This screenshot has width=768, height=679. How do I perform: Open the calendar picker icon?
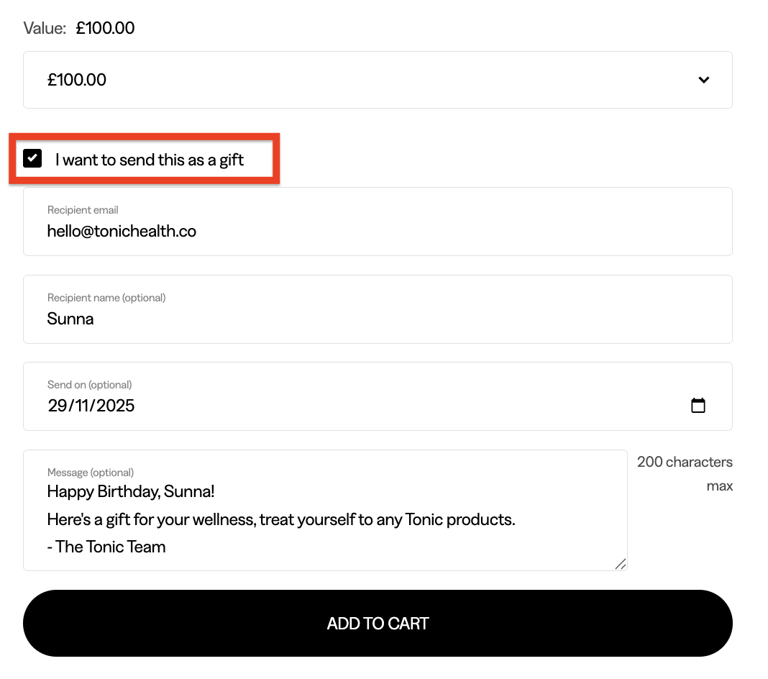(698, 406)
